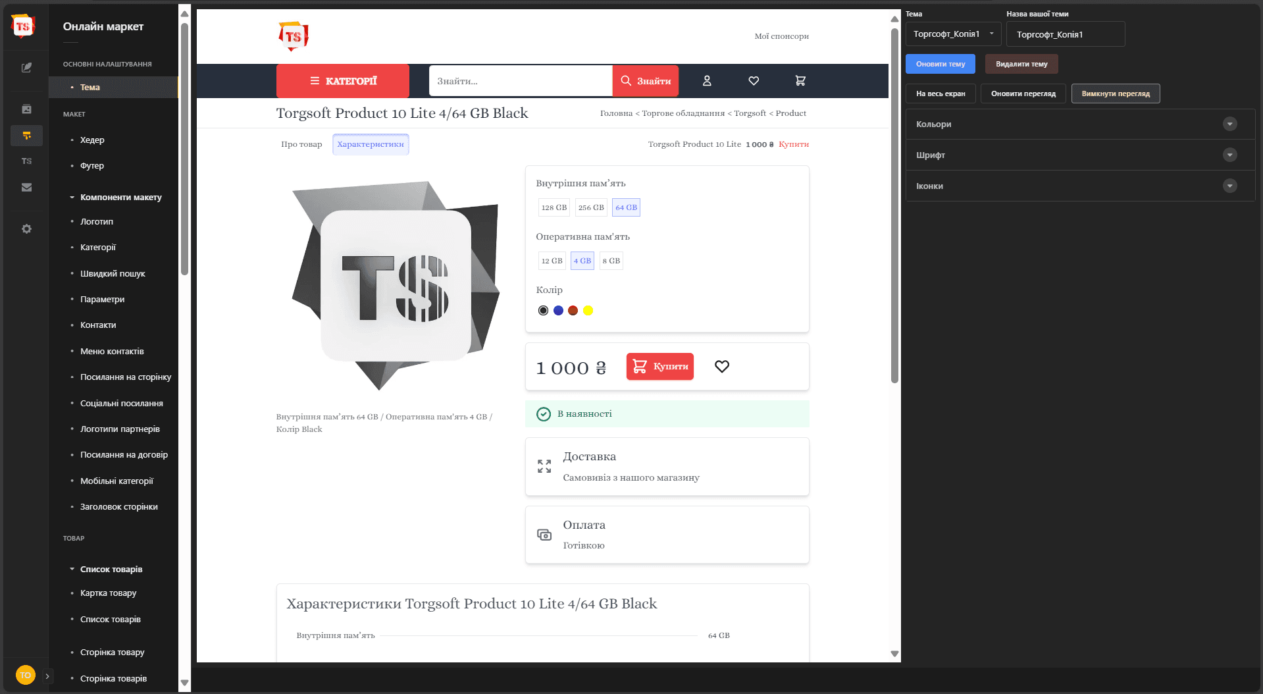Screen dimensions: 1263x694
Task: Switch to the Про товар tab
Action: click(301, 144)
